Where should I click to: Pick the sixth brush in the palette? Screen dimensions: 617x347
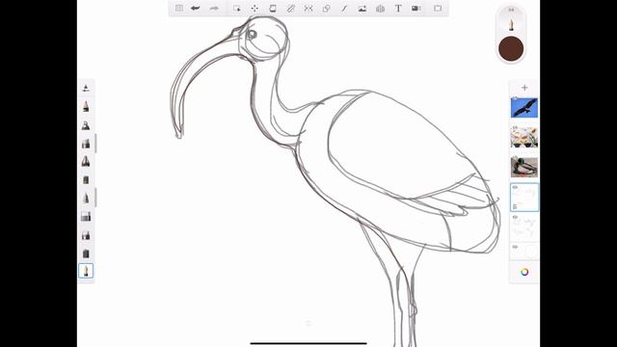[86, 180]
